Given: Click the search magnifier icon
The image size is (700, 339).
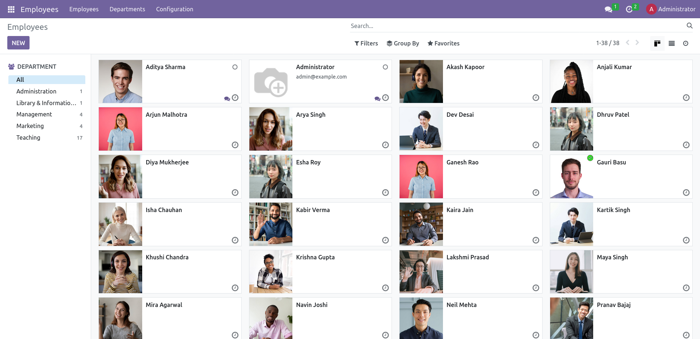Looking at the screenshot, I should [x=689, y=25].
